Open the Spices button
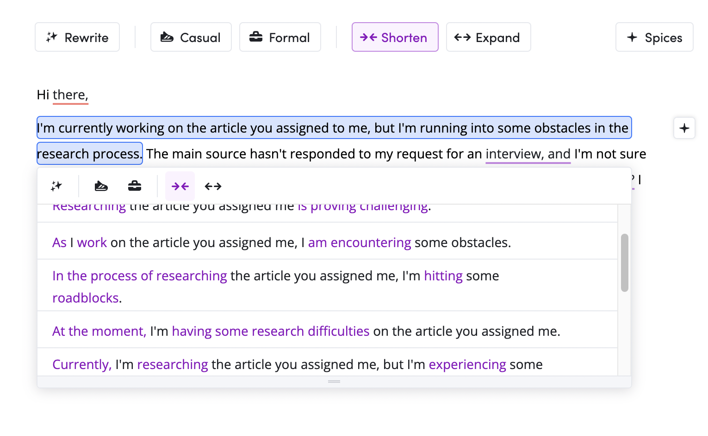The image size is (708, 436). tap(654, 37)
